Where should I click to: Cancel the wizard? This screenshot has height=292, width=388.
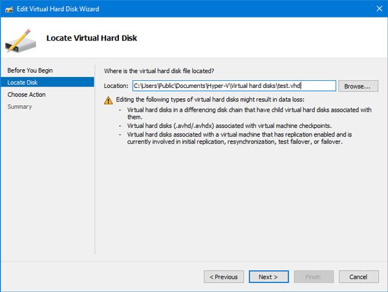pyautogui.click(x=358, y=276)
